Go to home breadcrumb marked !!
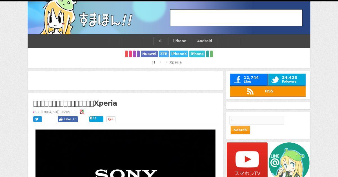This screenshot has height=177, width=338. [x=154, y=62]
